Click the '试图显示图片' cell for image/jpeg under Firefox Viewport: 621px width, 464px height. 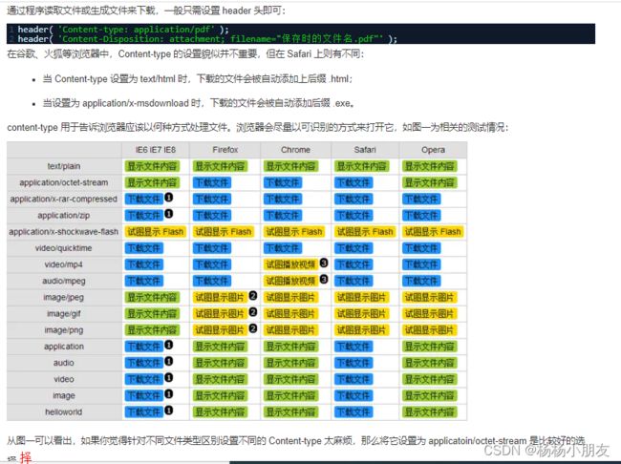pos(220,297)
